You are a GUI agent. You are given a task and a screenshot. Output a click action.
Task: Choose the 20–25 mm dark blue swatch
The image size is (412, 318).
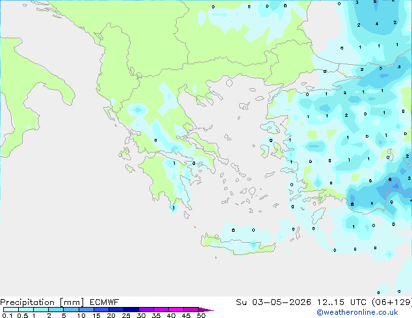(116, 310)
